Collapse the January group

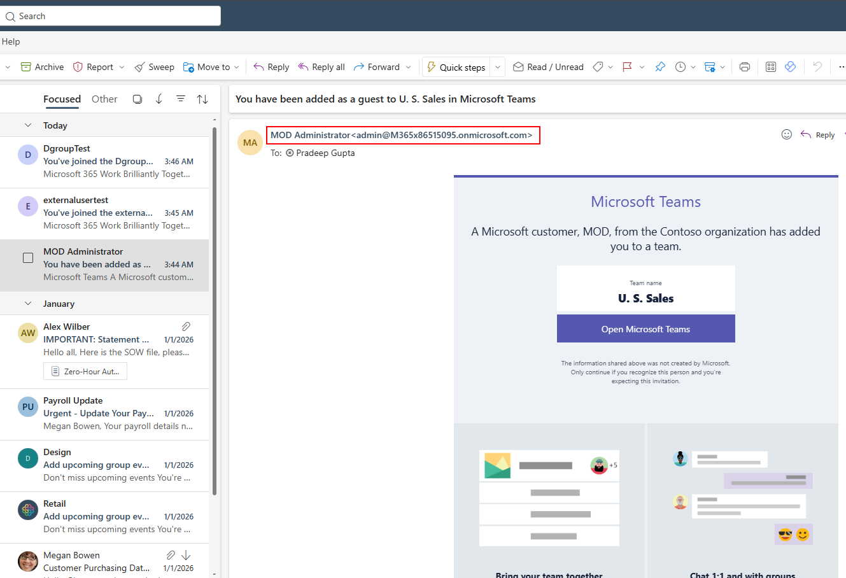tap(28, 304)
